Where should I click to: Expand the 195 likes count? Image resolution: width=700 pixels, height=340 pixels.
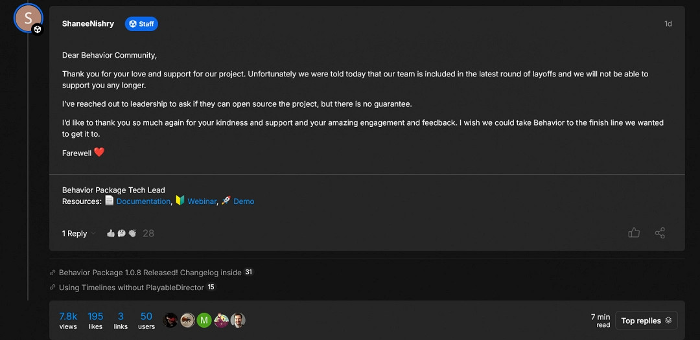pos(95,320)
